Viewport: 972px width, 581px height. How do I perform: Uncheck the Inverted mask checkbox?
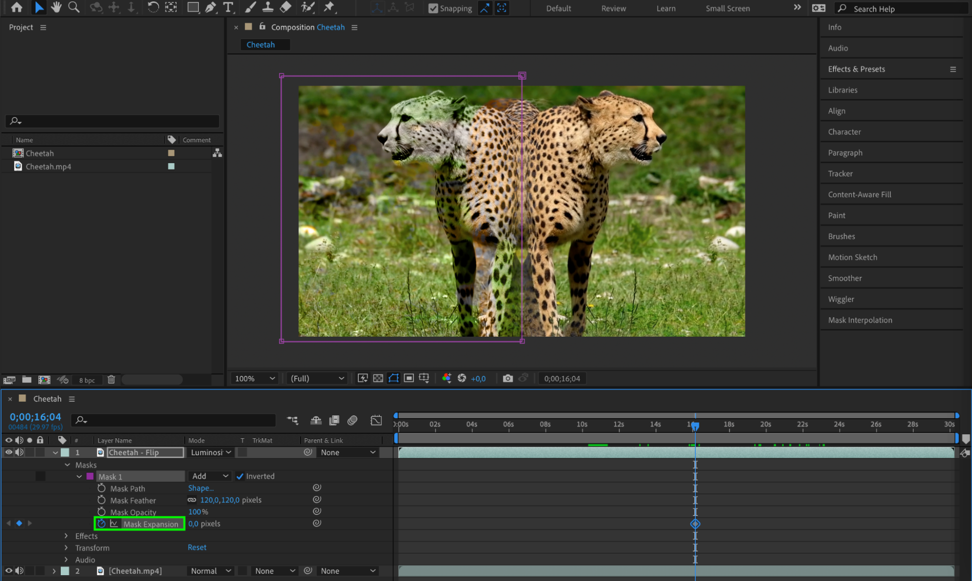tap(240, 476)
